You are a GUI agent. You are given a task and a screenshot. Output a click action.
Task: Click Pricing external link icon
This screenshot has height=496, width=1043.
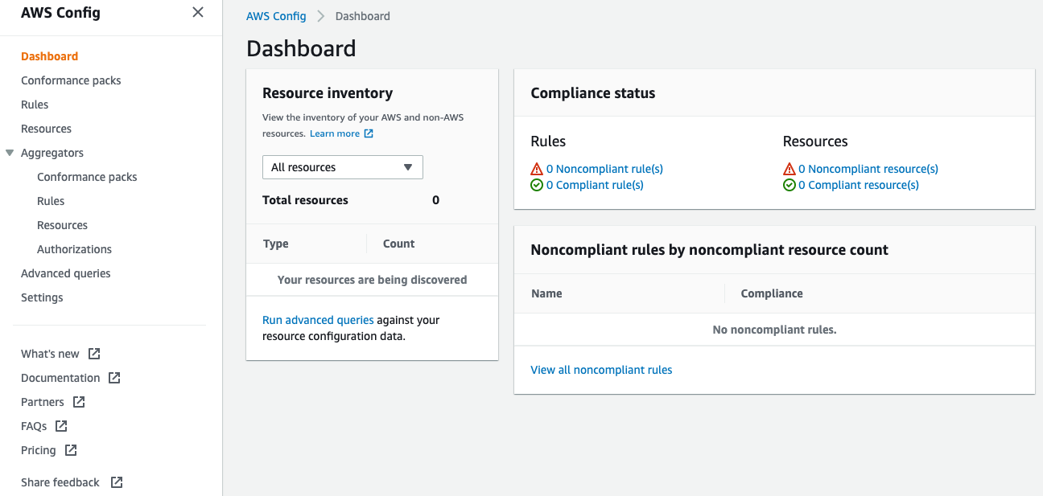(71, 450)
